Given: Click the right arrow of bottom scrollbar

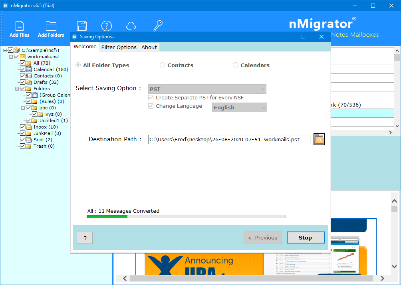Looking at the screenshot, I should pyautogui.click(x=382, y=278).
